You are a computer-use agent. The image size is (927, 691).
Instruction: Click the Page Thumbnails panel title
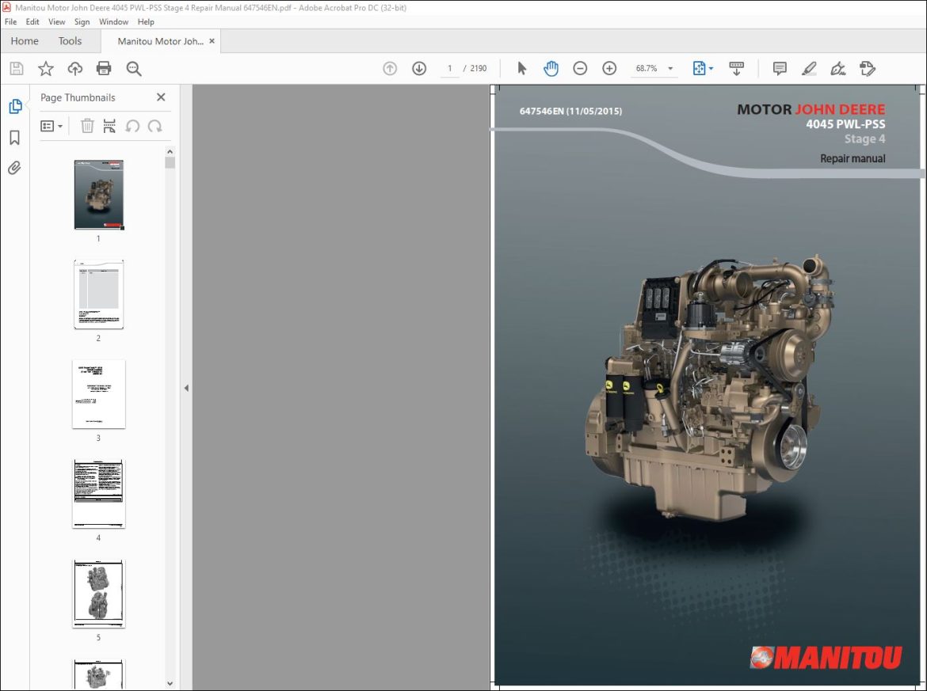[x=78, y=97]
